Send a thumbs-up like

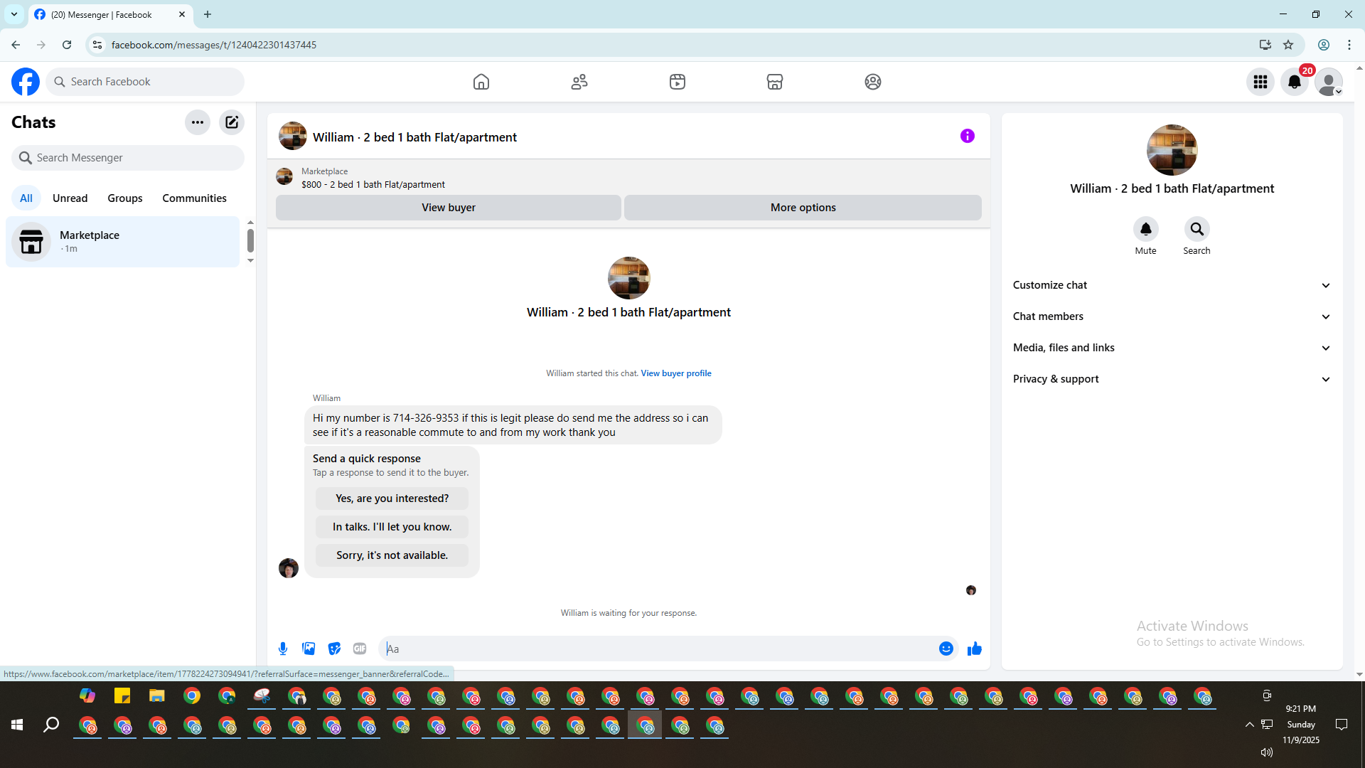coord(975,649)
